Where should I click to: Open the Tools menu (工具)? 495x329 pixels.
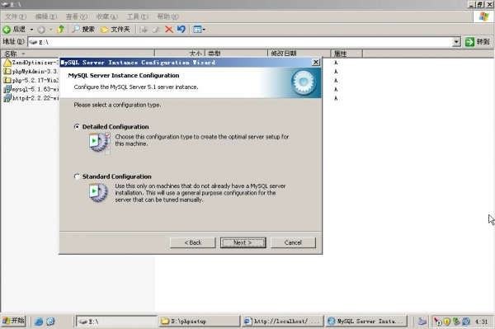(x=137, y=16)
